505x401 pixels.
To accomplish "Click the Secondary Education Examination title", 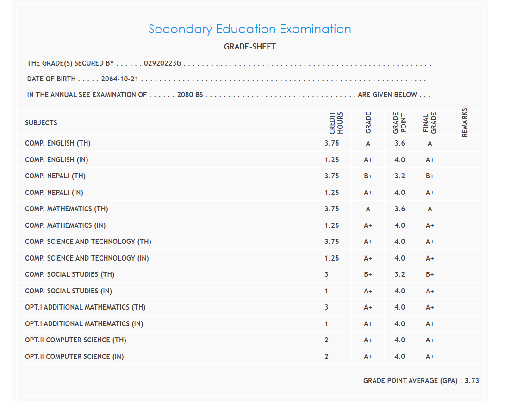I will coord(249,29).
